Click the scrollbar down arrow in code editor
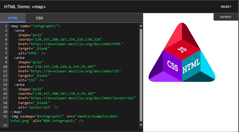Image resolution: width=239 pixels, height=132 pixels. 141,125
